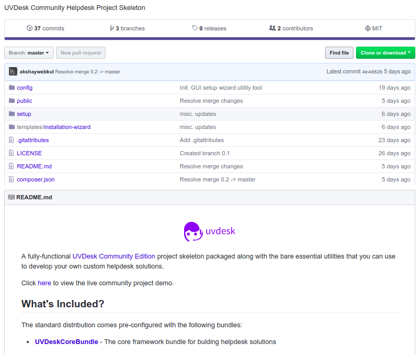Click 'Created branch 0.1' commit message
This screenshot has height=354, width=419.
click(x=205, y=153)
